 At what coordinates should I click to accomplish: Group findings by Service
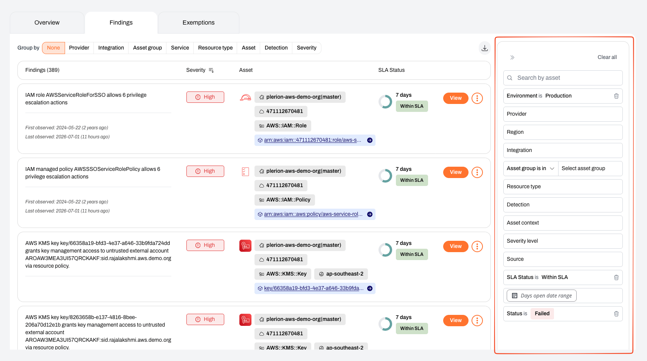pos(180,48)
